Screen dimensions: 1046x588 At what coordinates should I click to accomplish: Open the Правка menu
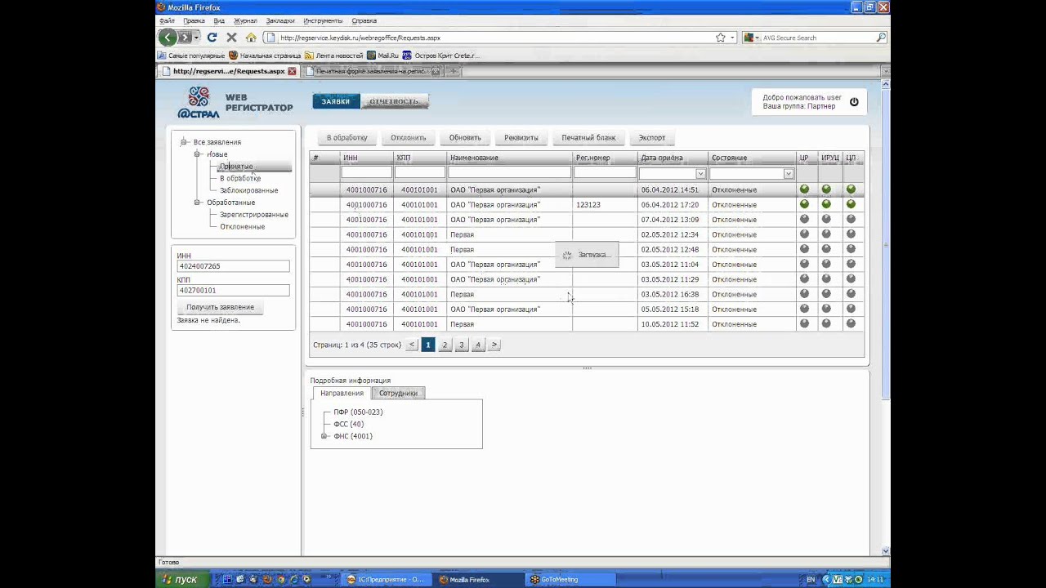coord(194,20)
